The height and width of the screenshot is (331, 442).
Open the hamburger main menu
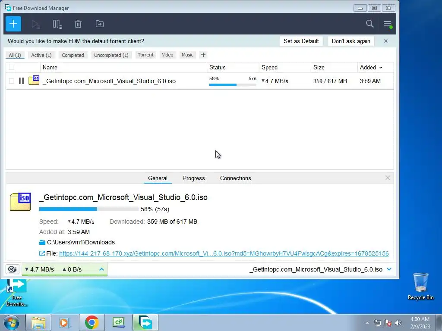(388, 24)
